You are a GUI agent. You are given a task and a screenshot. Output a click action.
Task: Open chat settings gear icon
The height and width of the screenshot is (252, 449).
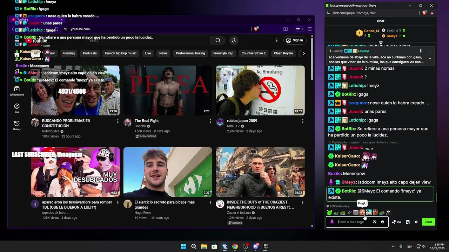pos(416,222)
